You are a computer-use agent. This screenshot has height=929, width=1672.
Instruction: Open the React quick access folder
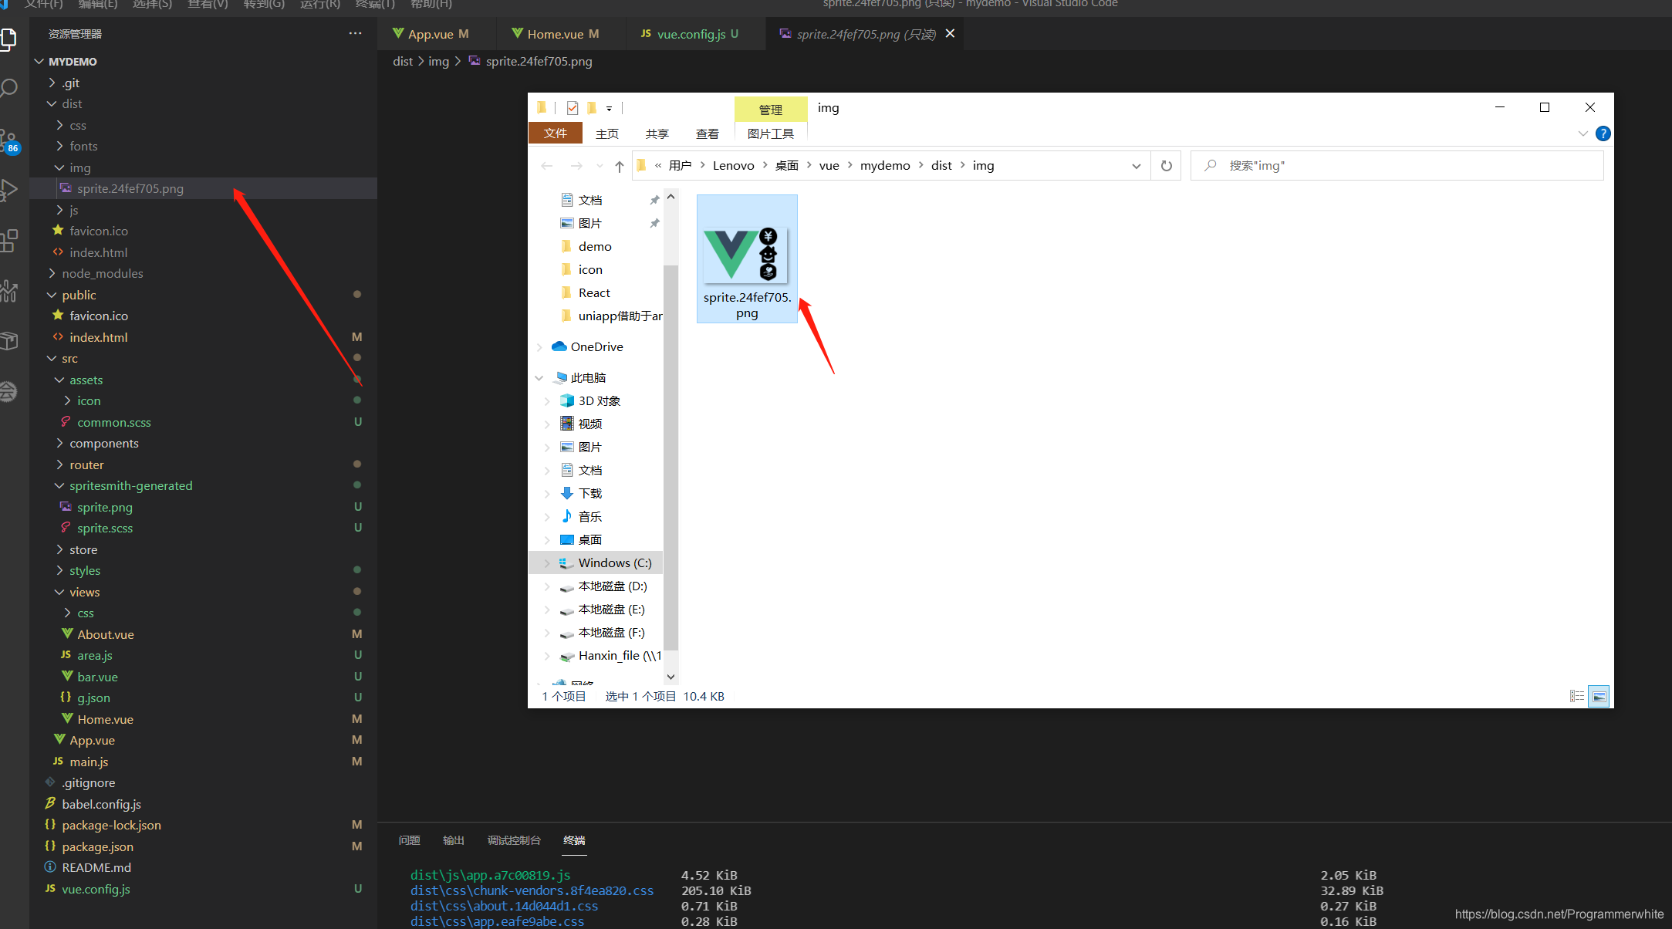tap(594, 293)
